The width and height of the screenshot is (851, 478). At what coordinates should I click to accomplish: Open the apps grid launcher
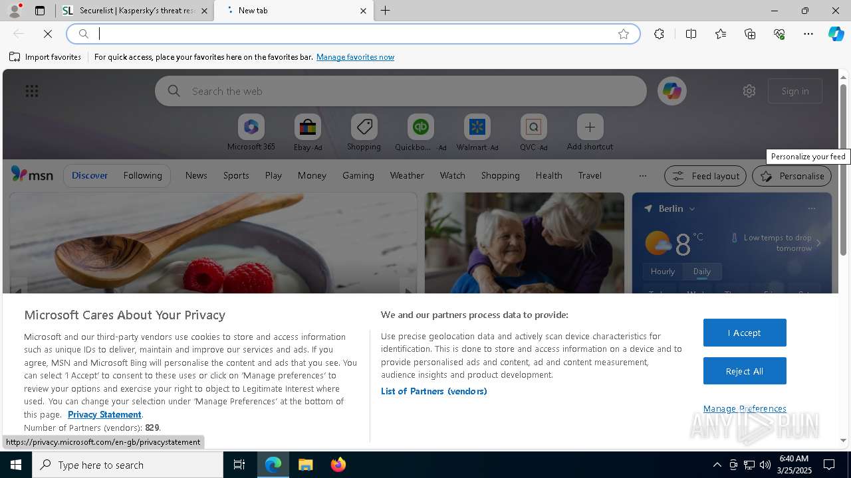point(32,91)
